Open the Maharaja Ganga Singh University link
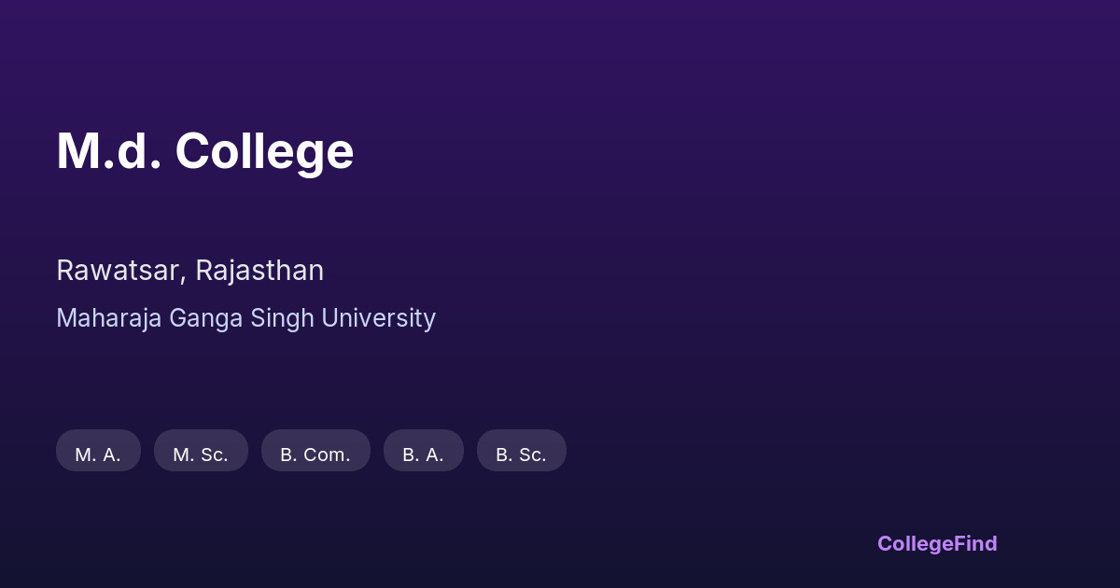This screenshot has height=588, width=1120. coord(245,318)
